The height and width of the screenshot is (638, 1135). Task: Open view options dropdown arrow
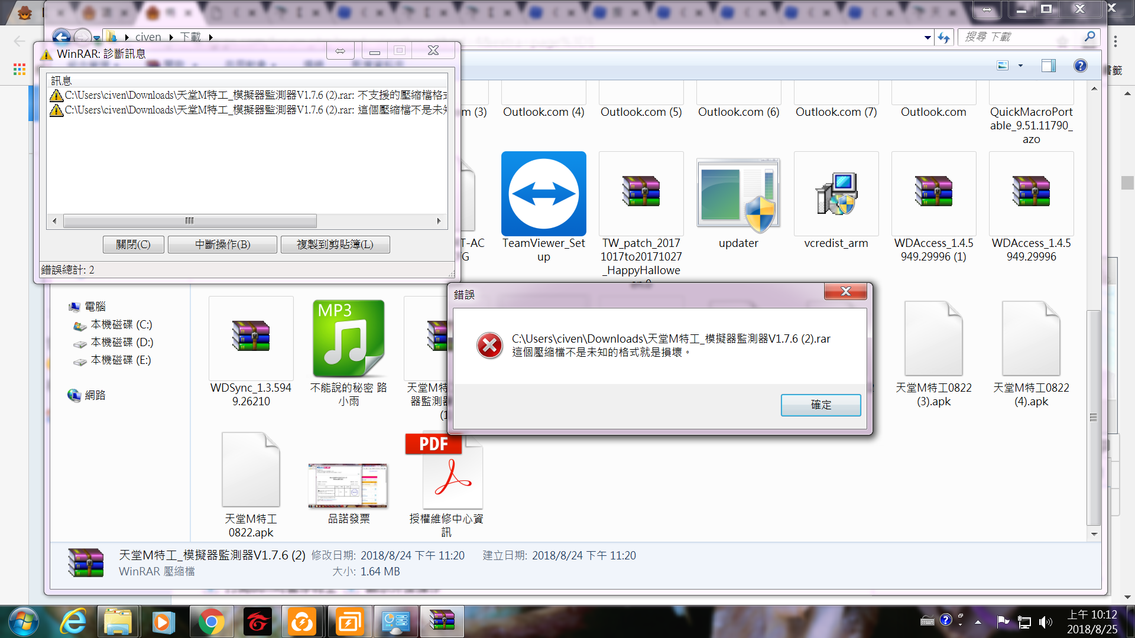pos(1020,66)
